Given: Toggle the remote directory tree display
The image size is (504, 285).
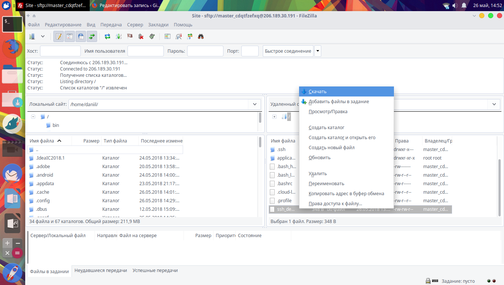Looking at the screenshot, I should (81, 36).
